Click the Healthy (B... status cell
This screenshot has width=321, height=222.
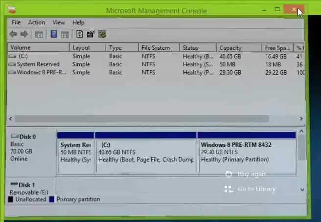coord(198,56)
